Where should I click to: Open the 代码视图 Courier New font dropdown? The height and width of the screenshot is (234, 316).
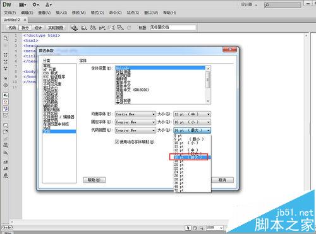[135, 131]
